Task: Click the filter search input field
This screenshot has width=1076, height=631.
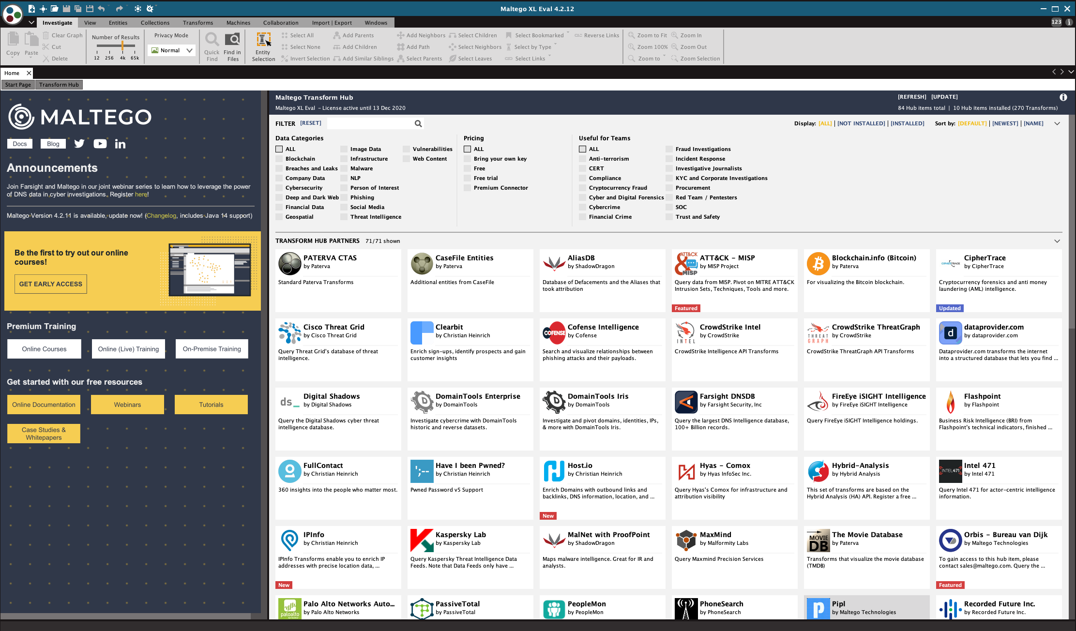Action: point(370,124)
